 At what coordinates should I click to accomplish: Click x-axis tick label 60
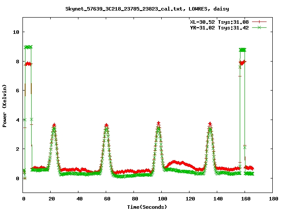[107, 199]
